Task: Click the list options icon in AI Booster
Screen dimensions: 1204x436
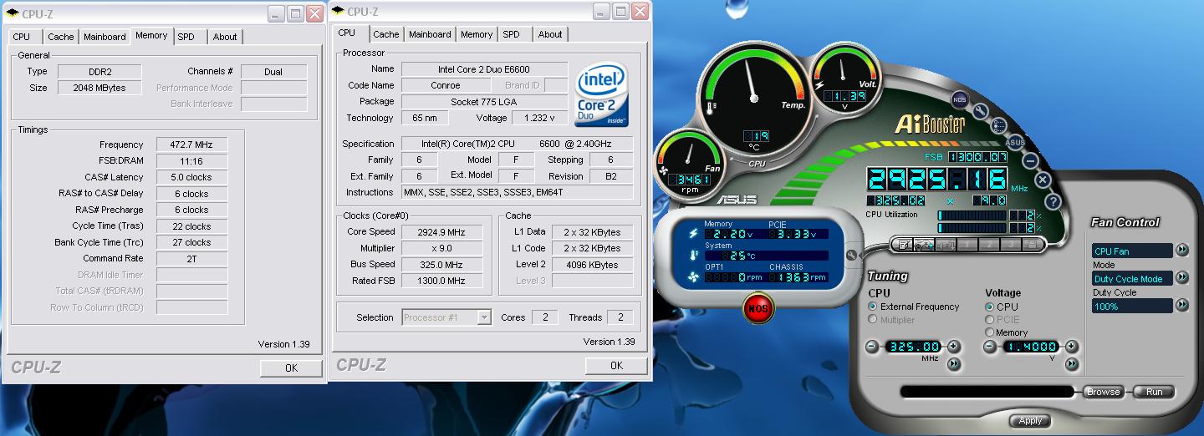Action: (x=999, y=125)
